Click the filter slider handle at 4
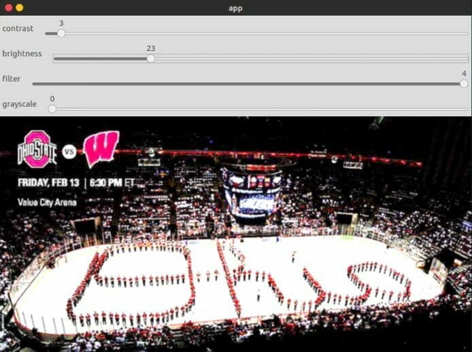This screenshot has width=472, height=352. click(x=464, y=84)
